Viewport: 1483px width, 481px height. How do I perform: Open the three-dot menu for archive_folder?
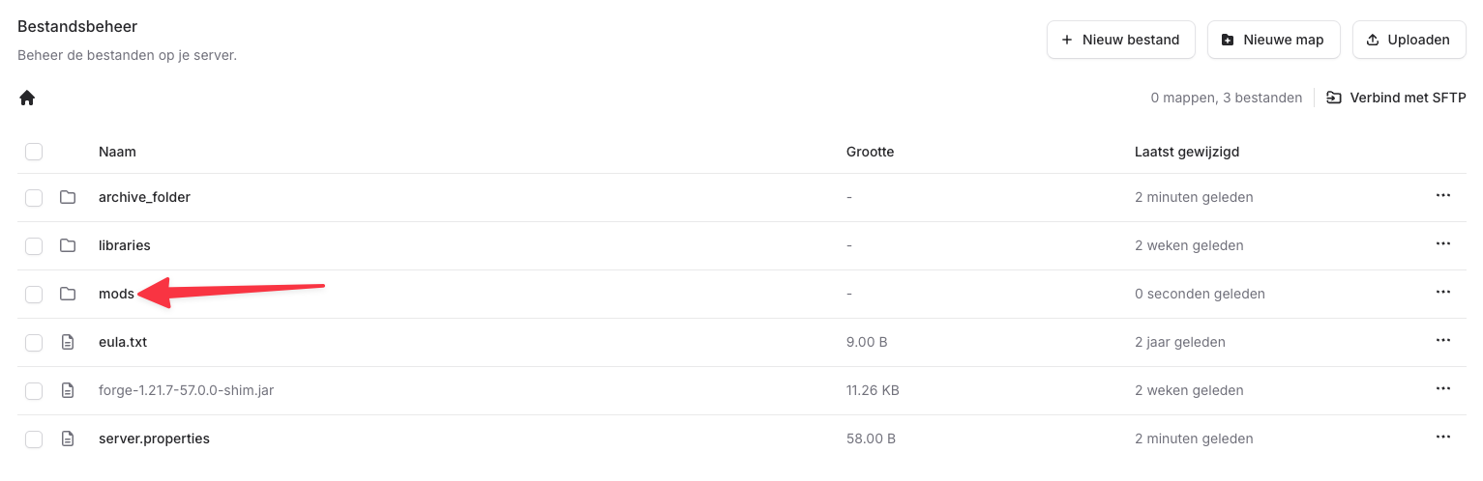click(1442, 196)
